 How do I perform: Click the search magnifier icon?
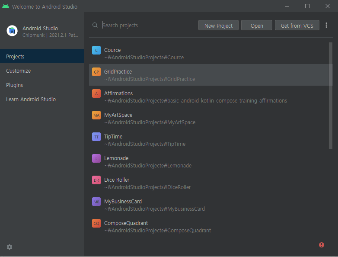pyautogui.click(x=95, y=25)
